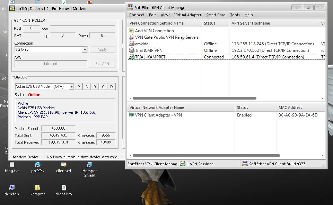Viewport: 333px width, 205px height.
Task: Click the Connected status of TRIAL-KAMPRET
Action: pos(214,57)
